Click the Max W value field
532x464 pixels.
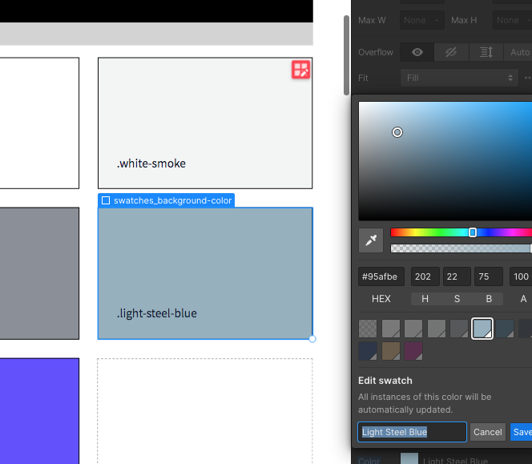click(x=421, y=20)
